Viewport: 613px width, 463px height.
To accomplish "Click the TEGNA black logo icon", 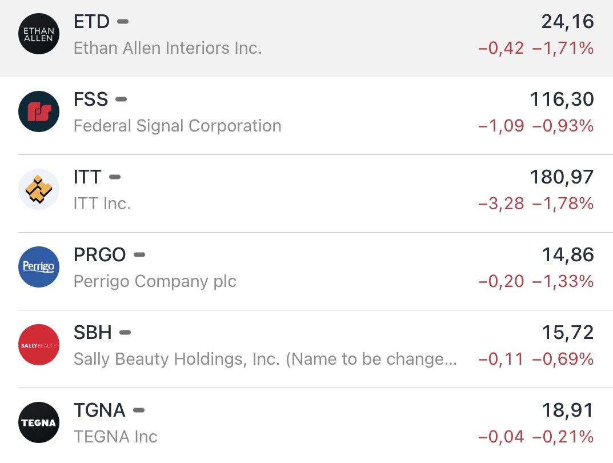I will (39, 422).
